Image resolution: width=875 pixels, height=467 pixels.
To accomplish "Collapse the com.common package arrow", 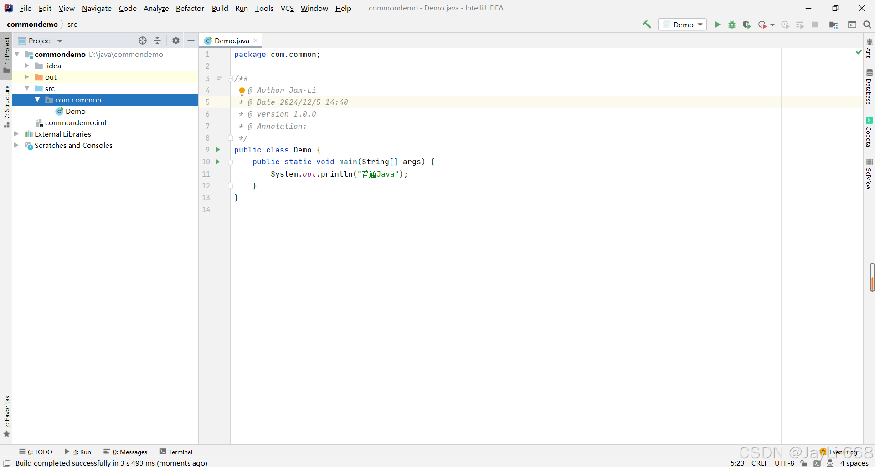I will tap(37, 100).
